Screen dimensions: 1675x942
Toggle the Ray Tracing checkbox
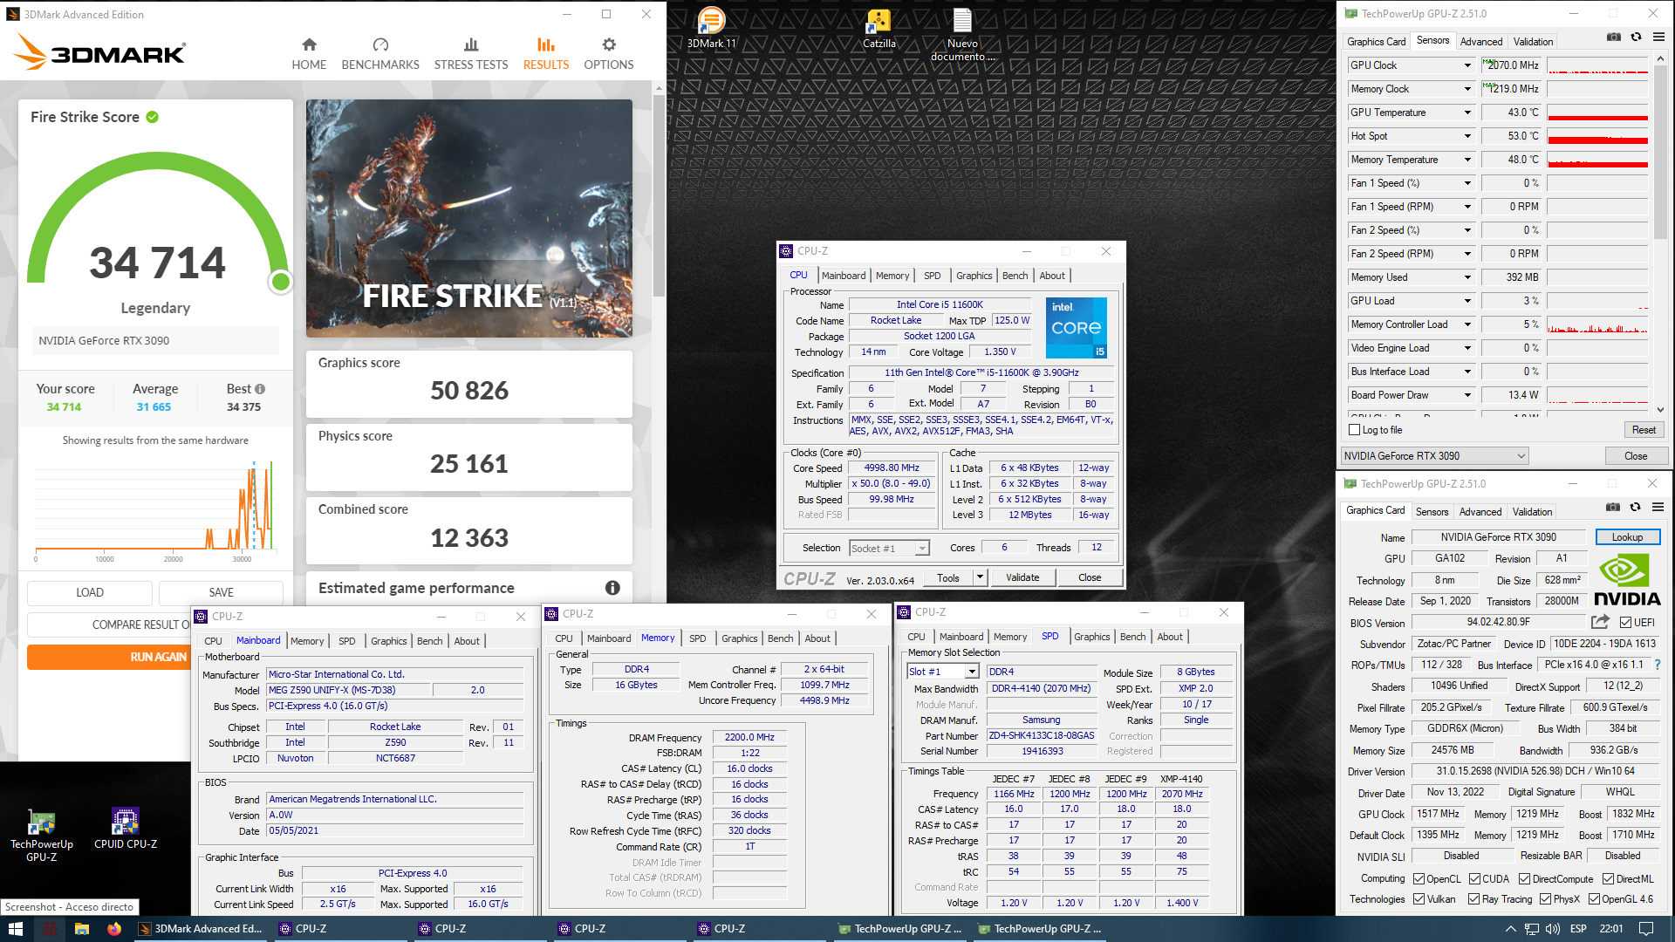pyautogui.click(x=1473, y=898)
